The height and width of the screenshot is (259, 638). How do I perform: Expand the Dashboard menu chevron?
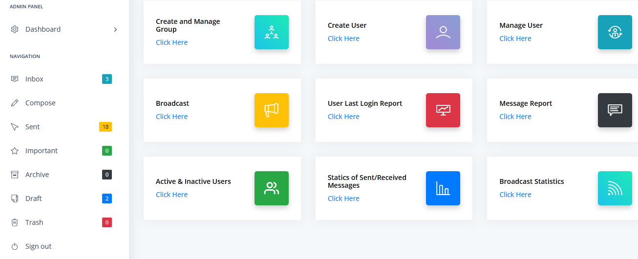(115, 29)
